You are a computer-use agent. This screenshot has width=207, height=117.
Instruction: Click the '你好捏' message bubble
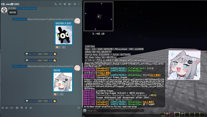pos(13,13)
